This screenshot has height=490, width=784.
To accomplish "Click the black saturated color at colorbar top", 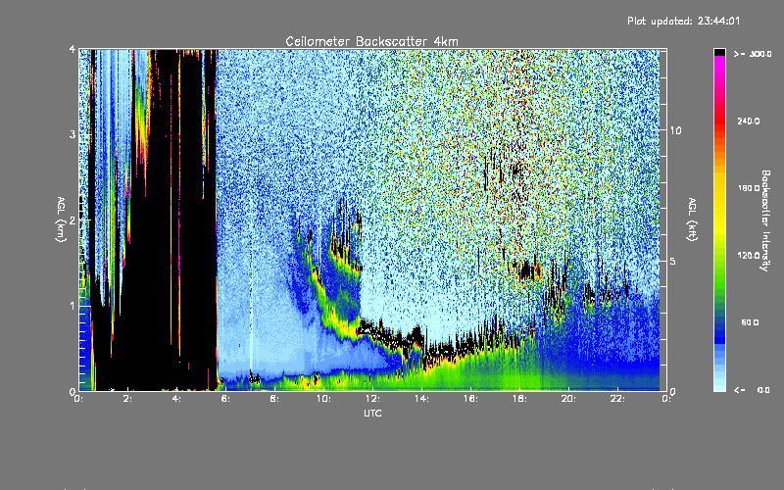I will coord(719,52).
